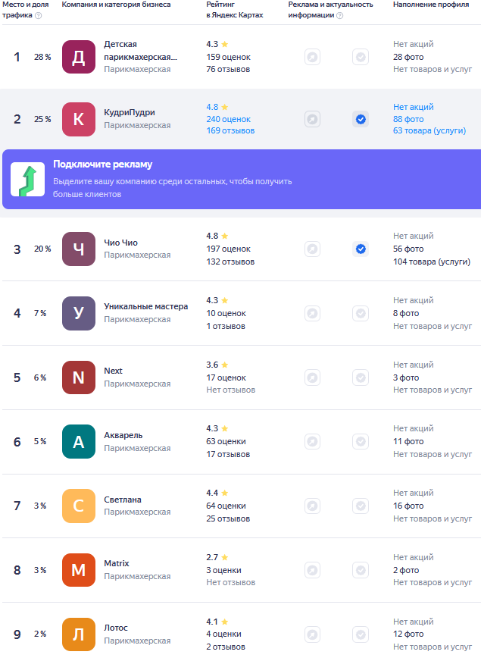The image size is (481, 661).
Task: Open Чио Чио company avatar
Action: [79, 249]
